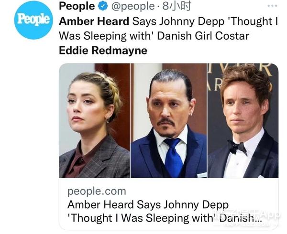Click the card line ending with 'Danish...'
Screen dimensions: 287x234
165,218
